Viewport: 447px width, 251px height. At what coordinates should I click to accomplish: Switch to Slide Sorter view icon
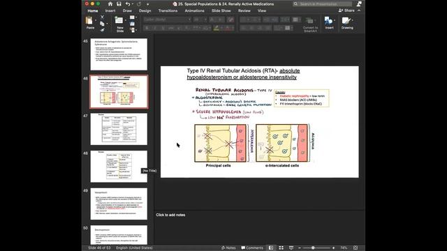click(281, 248)
